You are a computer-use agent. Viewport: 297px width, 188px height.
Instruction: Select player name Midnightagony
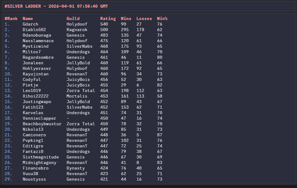click(39, 162)
